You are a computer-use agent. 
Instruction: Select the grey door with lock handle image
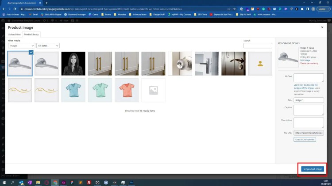point(207,64)
